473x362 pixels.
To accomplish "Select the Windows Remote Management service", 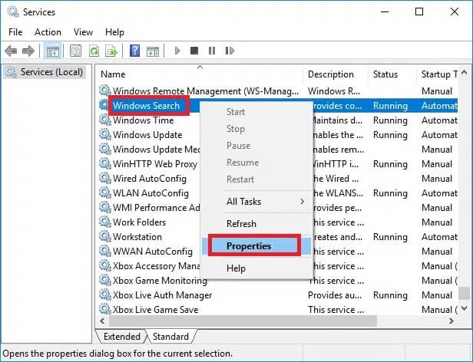I will tap(206, 91).
